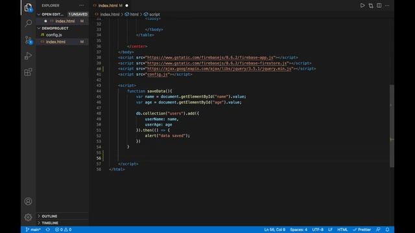Open errors and warnings count in status bar

click(x=64, y=230)
